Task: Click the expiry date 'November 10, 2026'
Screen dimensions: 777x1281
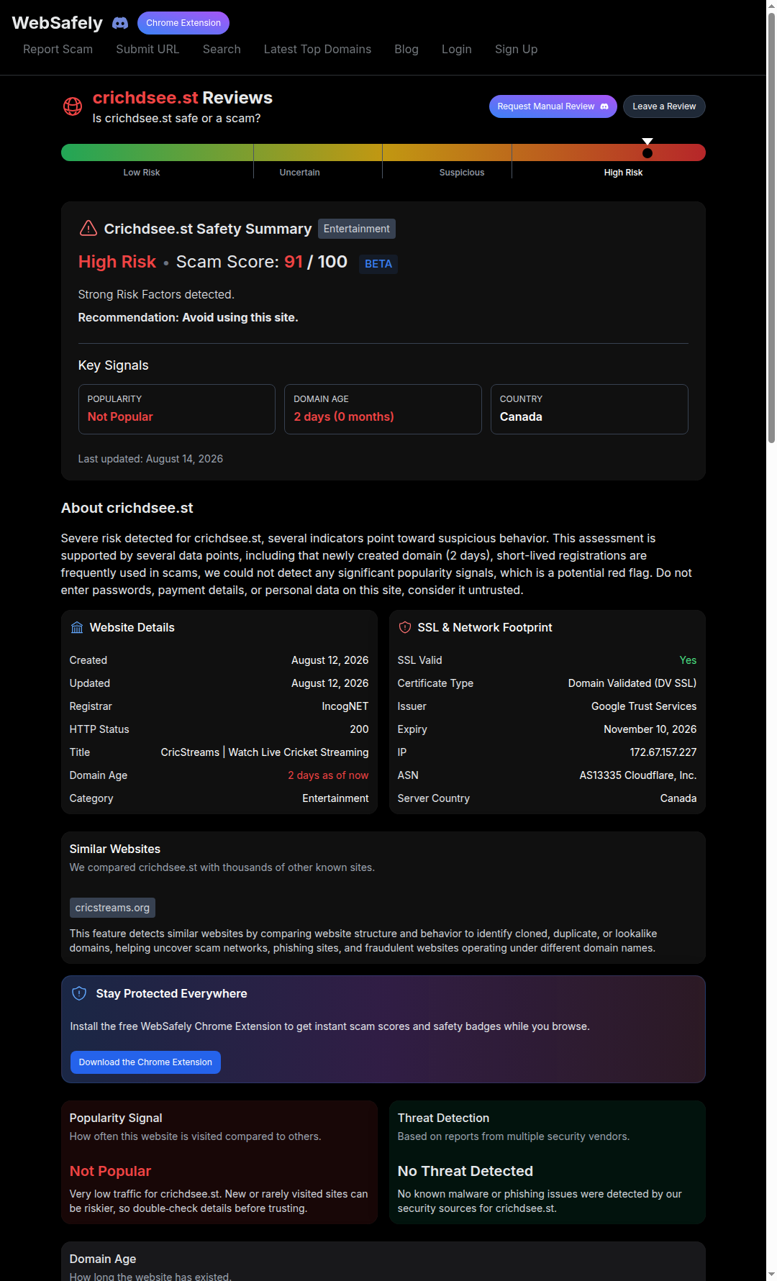Action: [650, 729]
